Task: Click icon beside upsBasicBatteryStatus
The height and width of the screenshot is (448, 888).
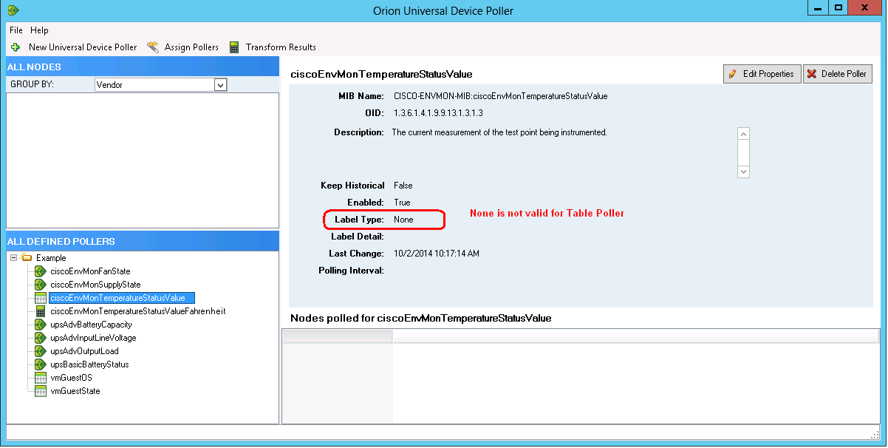Action: click(41, 364)
